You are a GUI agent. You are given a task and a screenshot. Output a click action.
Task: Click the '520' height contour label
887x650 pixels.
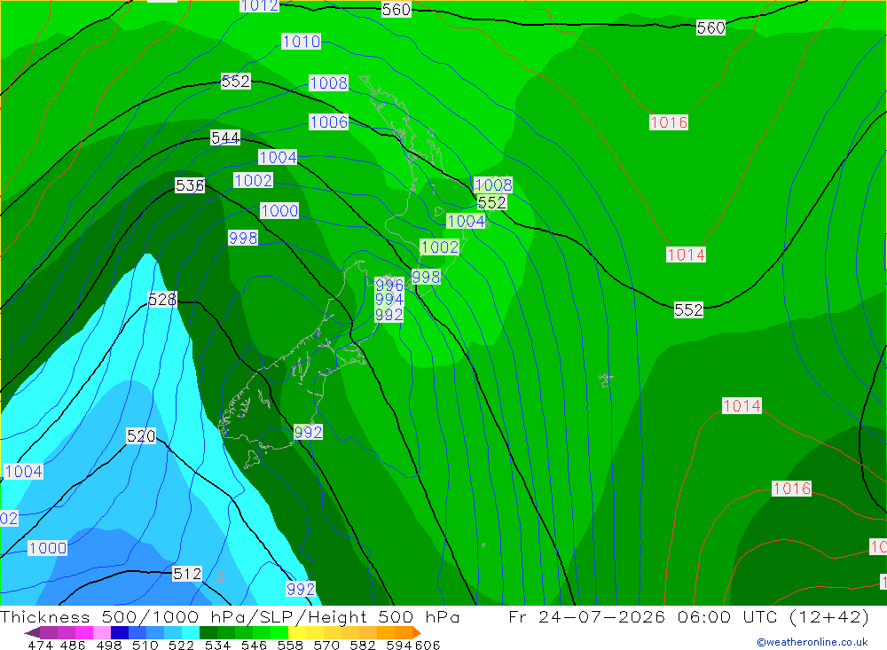coord(141,435)
